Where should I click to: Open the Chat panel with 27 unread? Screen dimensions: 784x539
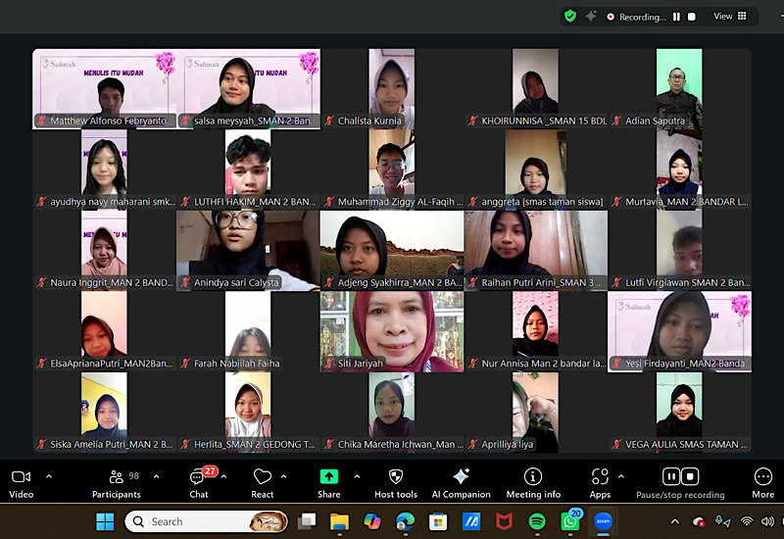pos(199,484)
